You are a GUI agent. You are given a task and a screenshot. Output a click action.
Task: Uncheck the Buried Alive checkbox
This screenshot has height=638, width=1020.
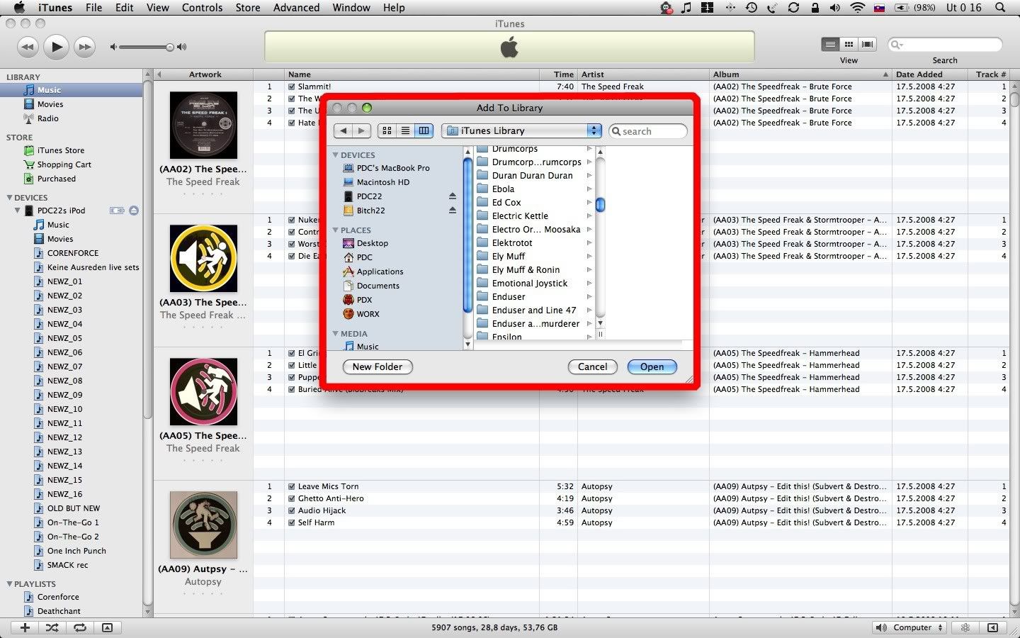tap(292, 389)
